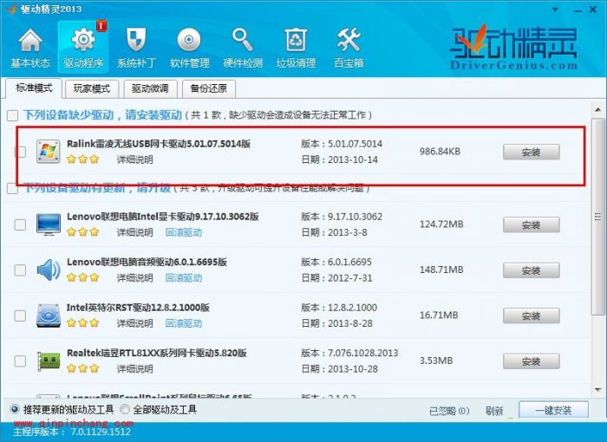Click the 驱动精灵 DriverGenius logo
Viewport: 607px width, 442px height.
click(513, 47)
